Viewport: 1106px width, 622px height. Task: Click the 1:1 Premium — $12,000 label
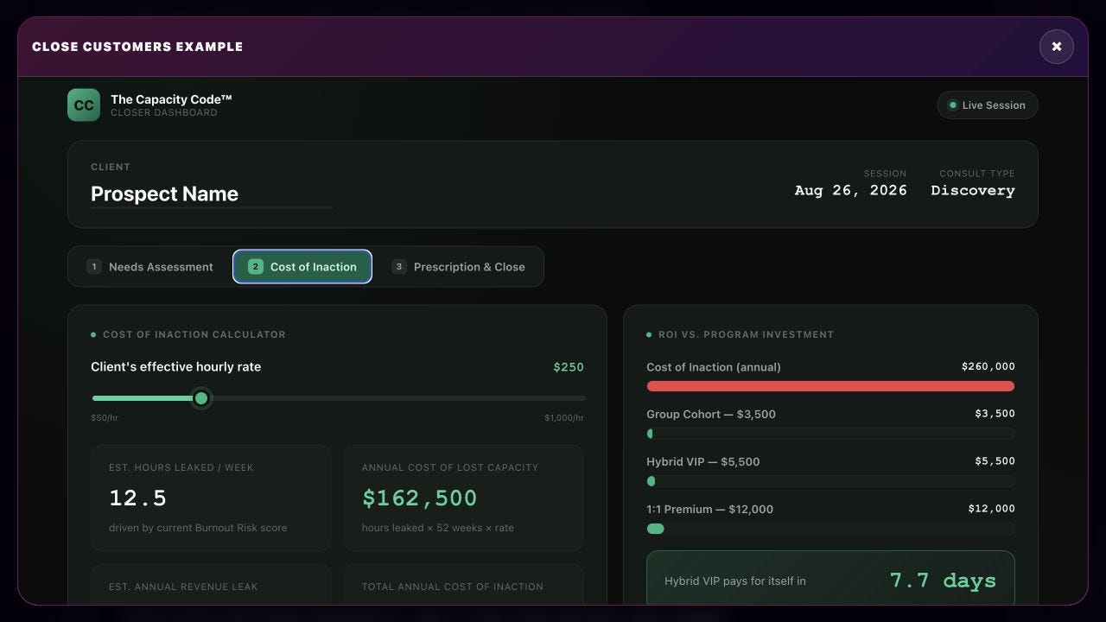[709, 509]
